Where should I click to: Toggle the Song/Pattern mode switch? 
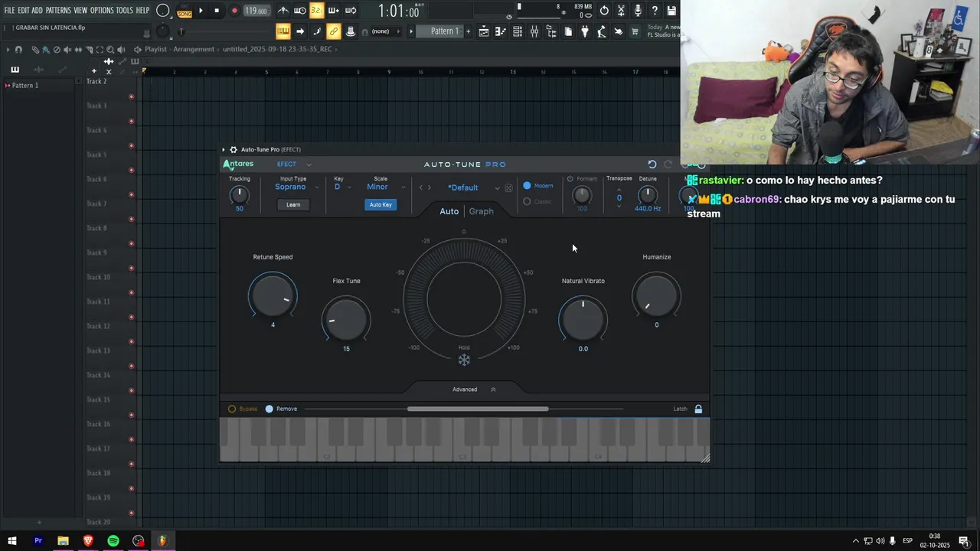coord(185,11)
